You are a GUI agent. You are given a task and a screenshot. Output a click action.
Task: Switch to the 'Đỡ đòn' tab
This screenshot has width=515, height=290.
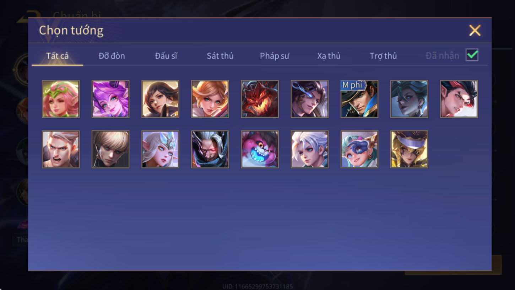(x=112, y=56)
